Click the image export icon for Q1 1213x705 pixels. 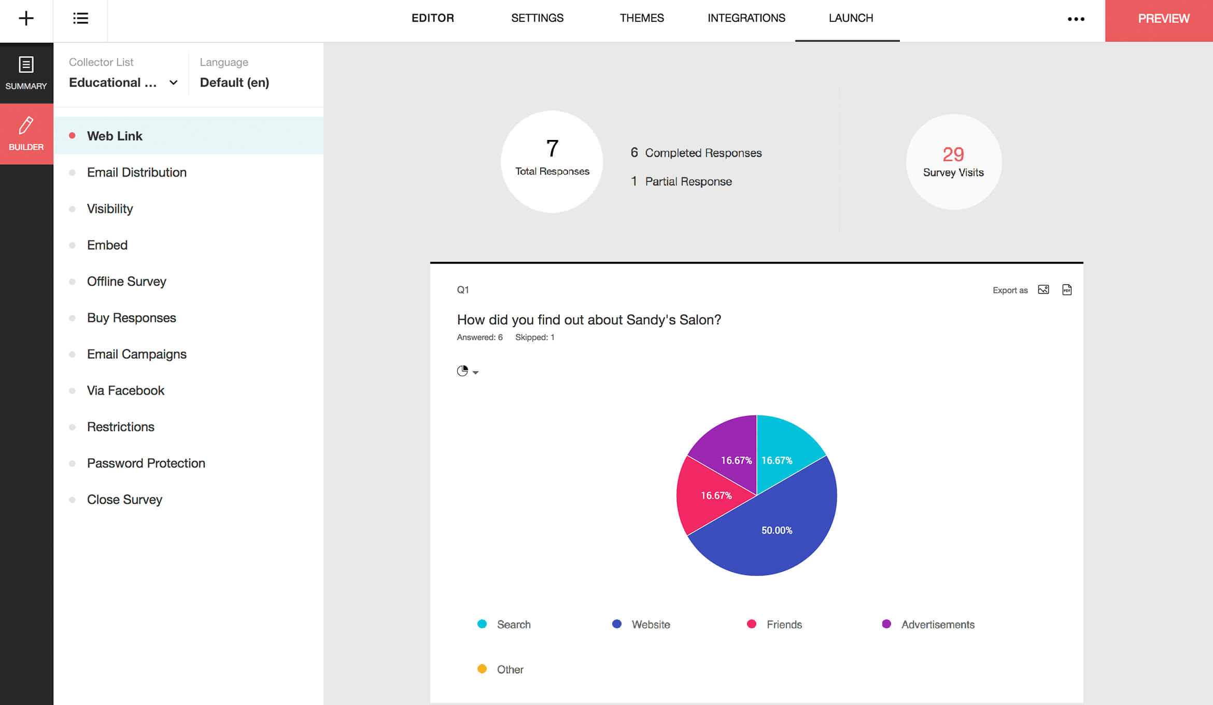1042,290
